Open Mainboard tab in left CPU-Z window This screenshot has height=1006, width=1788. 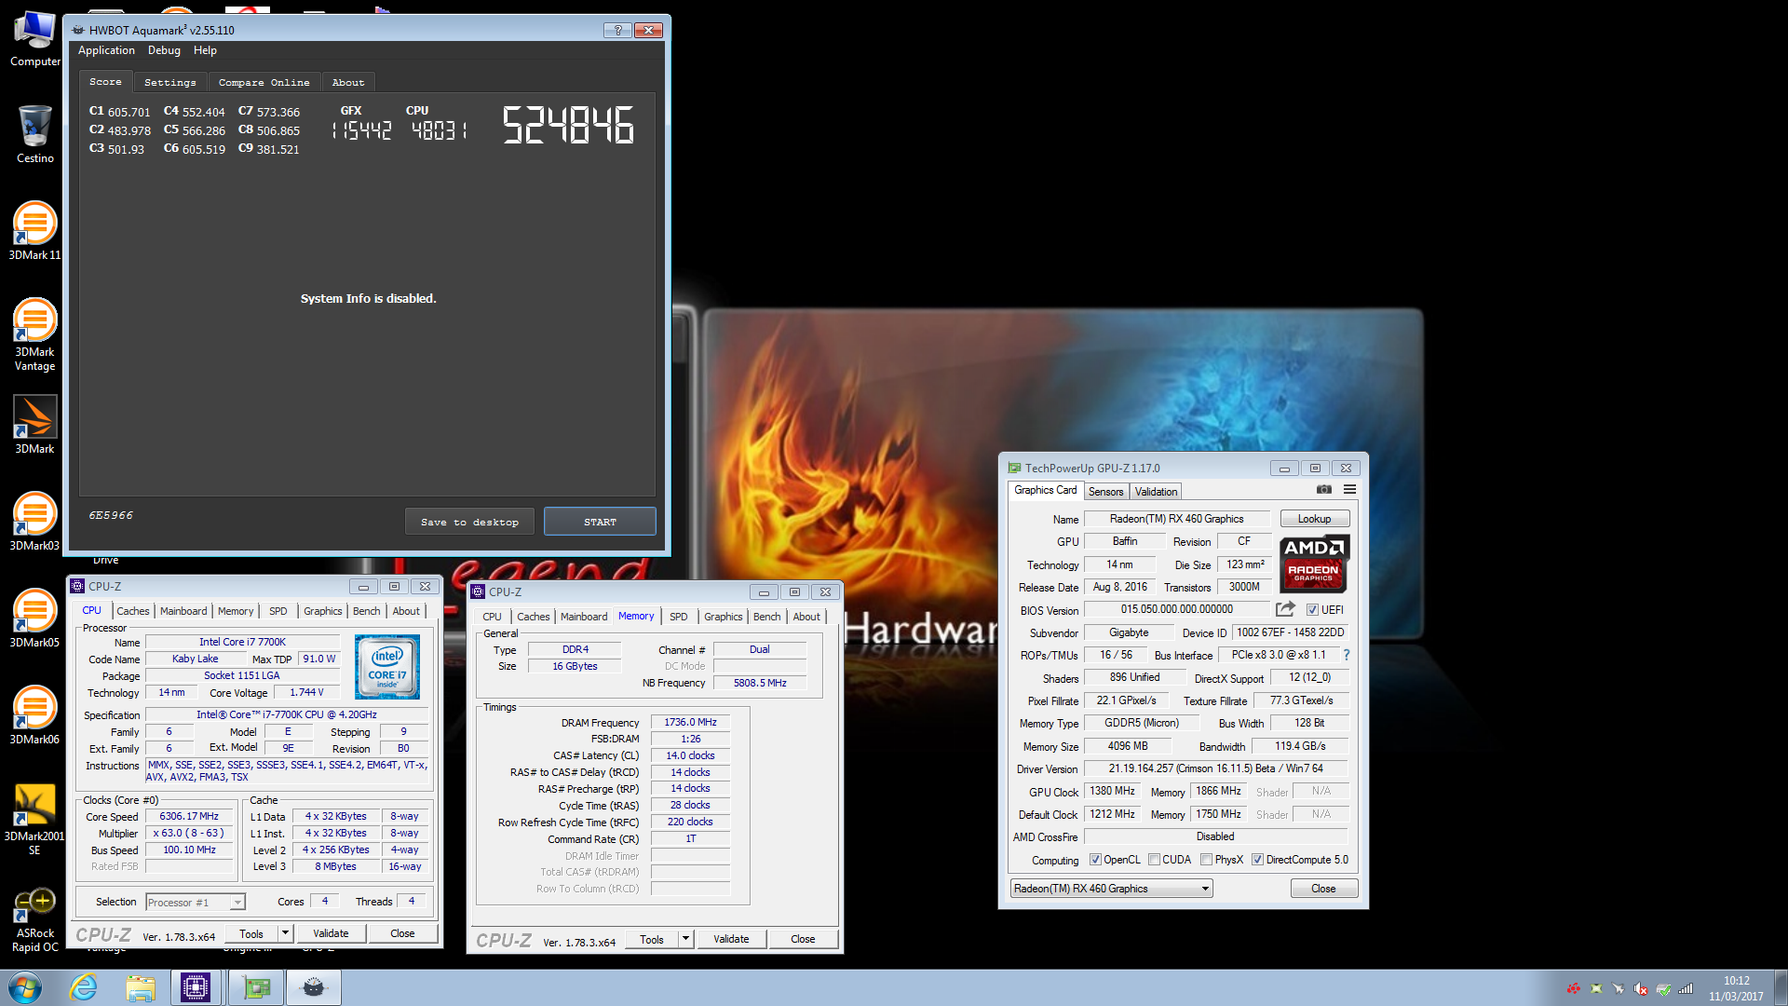[x=183, y=611]
